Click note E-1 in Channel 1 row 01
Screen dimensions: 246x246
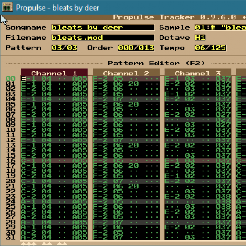pyautogui.click(x=29, y=84)
